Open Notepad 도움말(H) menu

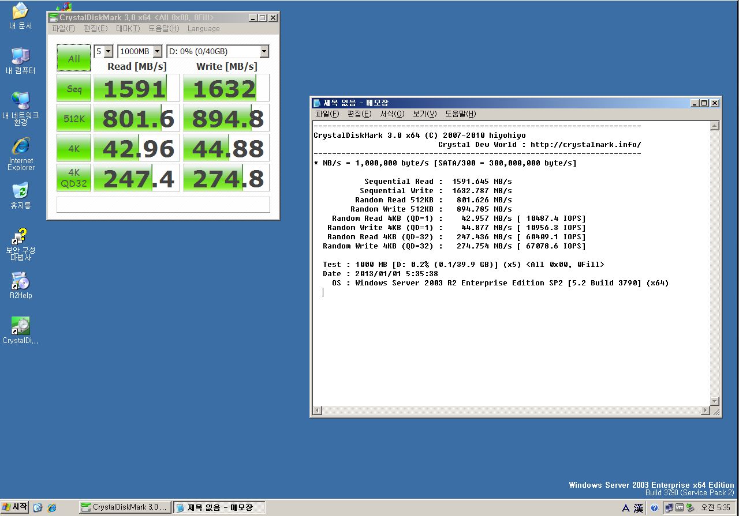(x=460, y=114)
